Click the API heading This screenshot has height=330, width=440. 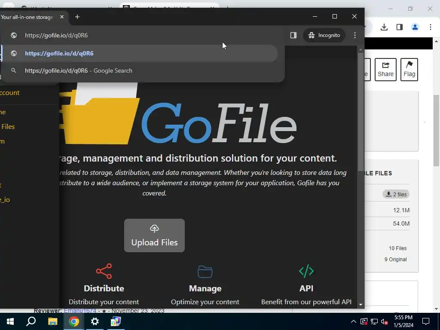pos(306,288)
